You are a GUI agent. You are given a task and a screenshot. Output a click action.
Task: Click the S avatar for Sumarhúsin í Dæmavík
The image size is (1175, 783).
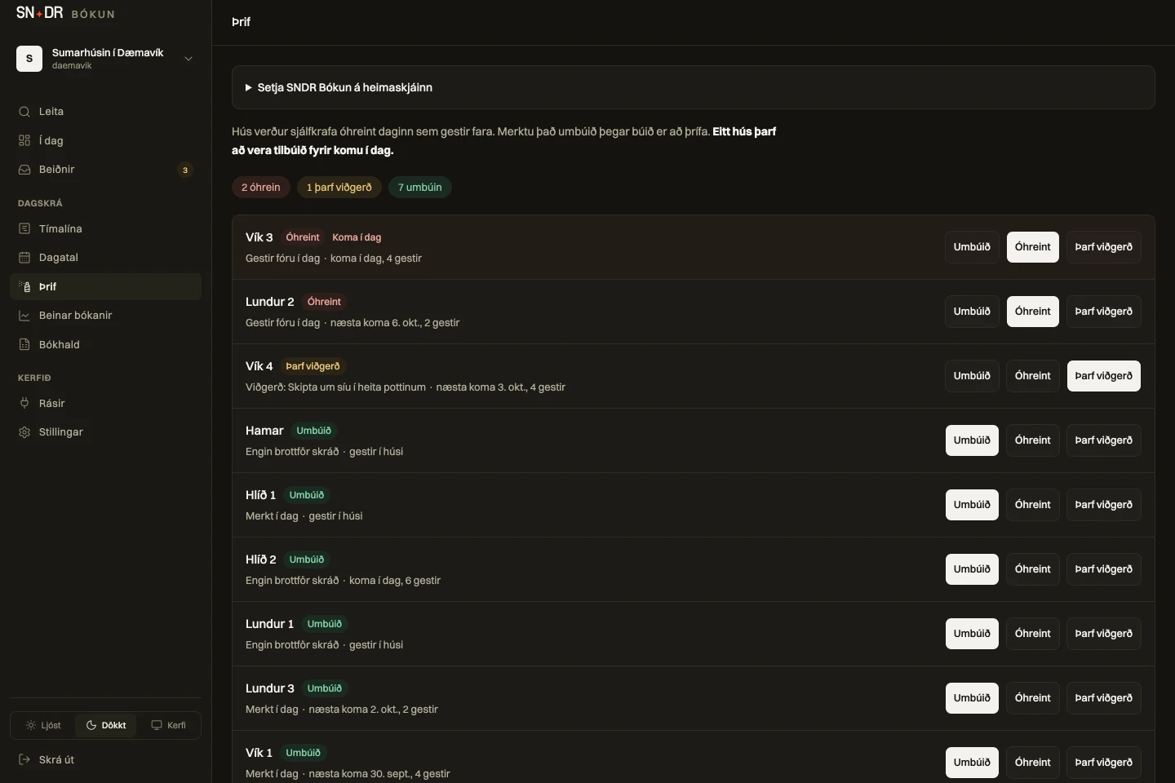click(x=29, y=59)
